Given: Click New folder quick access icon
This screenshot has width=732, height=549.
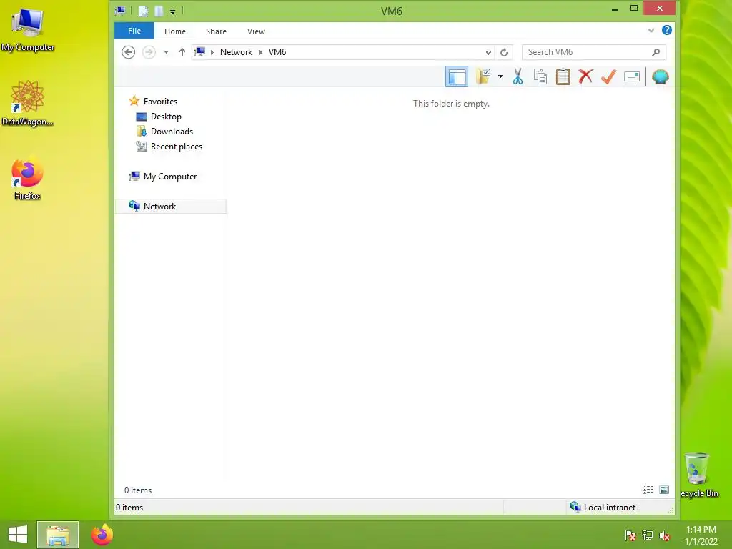Looking at the screenshot, I should (x=159, y=11).
